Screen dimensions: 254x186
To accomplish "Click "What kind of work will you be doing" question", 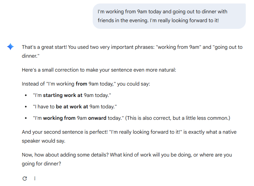I will click(151, 155).
